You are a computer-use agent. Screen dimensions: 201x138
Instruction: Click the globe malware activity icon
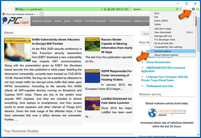[152, 113]
